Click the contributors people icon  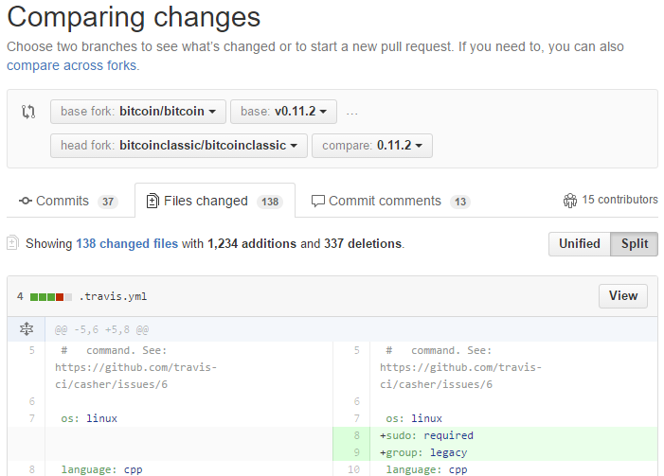click(570, 201)
